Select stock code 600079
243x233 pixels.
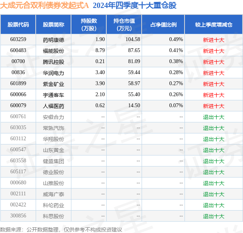18,106
